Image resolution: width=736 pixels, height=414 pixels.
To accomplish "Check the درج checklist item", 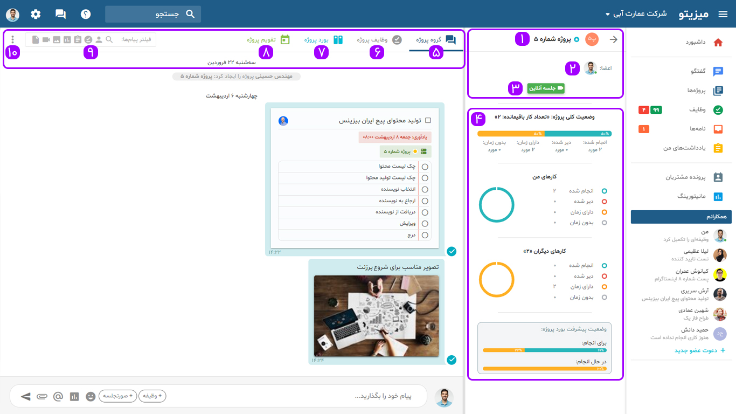I will 425,235.
